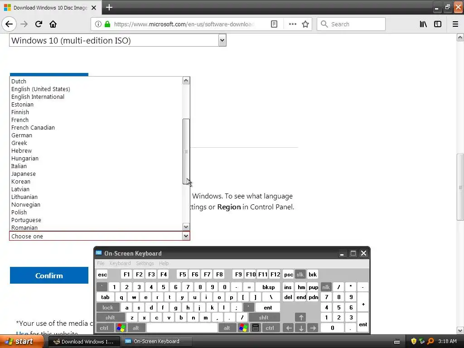This screenshot has height=348, width=464.
Task: Click the blue Confirm button
Action: point(49,275)
